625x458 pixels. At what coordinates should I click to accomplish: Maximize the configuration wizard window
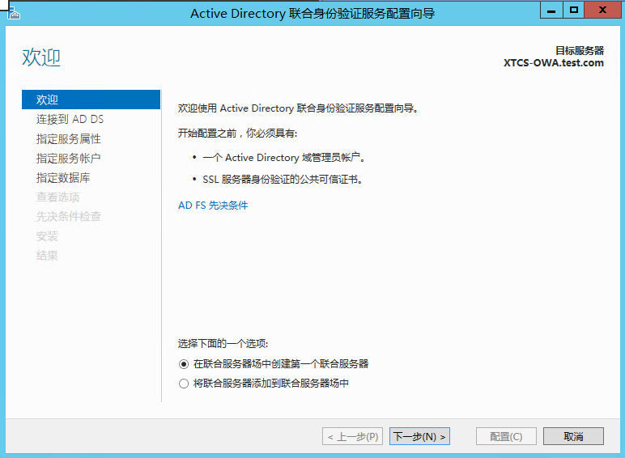pyautogui.click(x=573, y=11)
